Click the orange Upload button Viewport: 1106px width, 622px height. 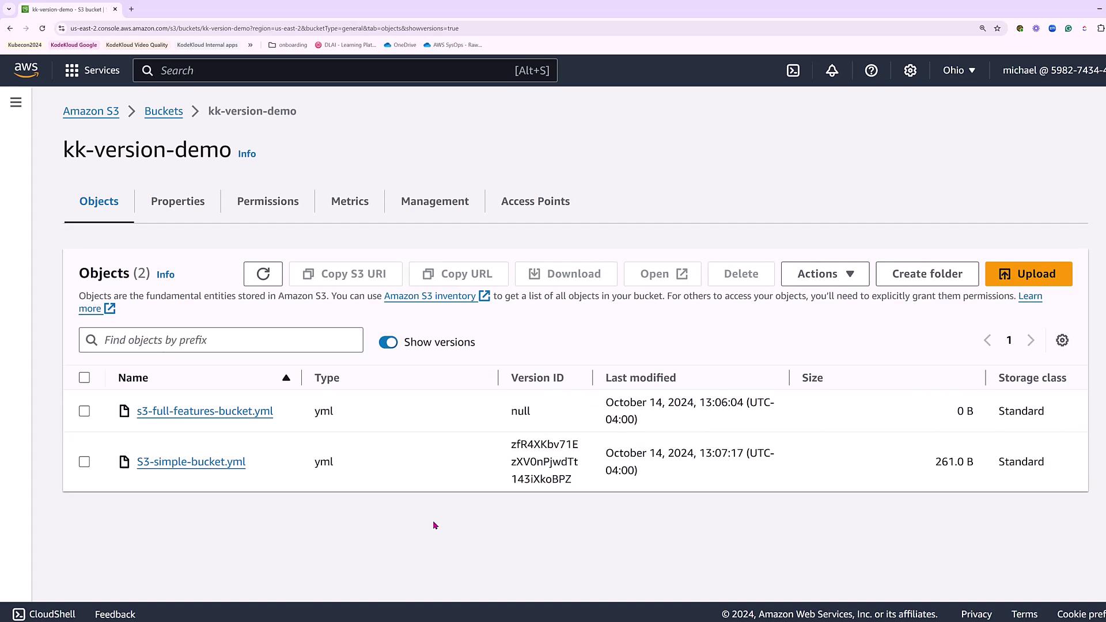[1028, 274]
